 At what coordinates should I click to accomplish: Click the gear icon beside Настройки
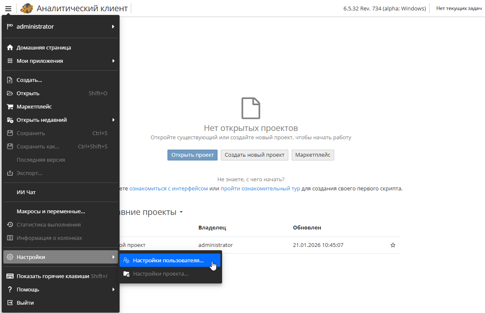tap(10, 257)
